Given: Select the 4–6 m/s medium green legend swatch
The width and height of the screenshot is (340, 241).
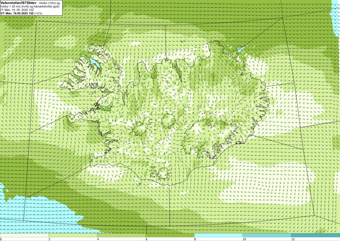Looking at the screenshot, I should [x=121, y=235].
